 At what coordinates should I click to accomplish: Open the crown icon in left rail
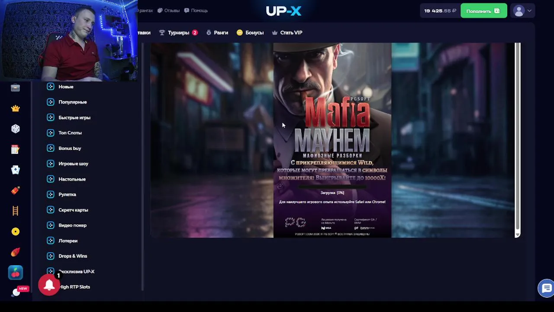(16, 108)
